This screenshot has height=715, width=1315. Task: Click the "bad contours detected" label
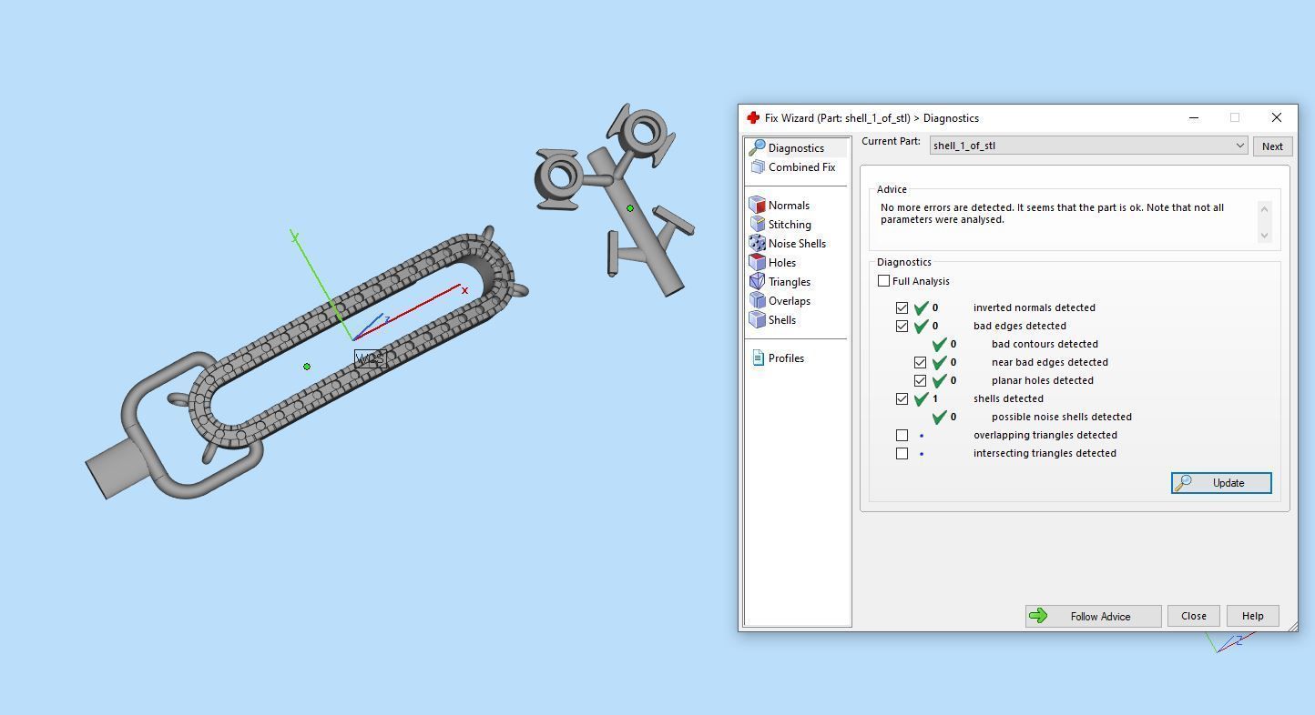click(x=1045, y=345)
